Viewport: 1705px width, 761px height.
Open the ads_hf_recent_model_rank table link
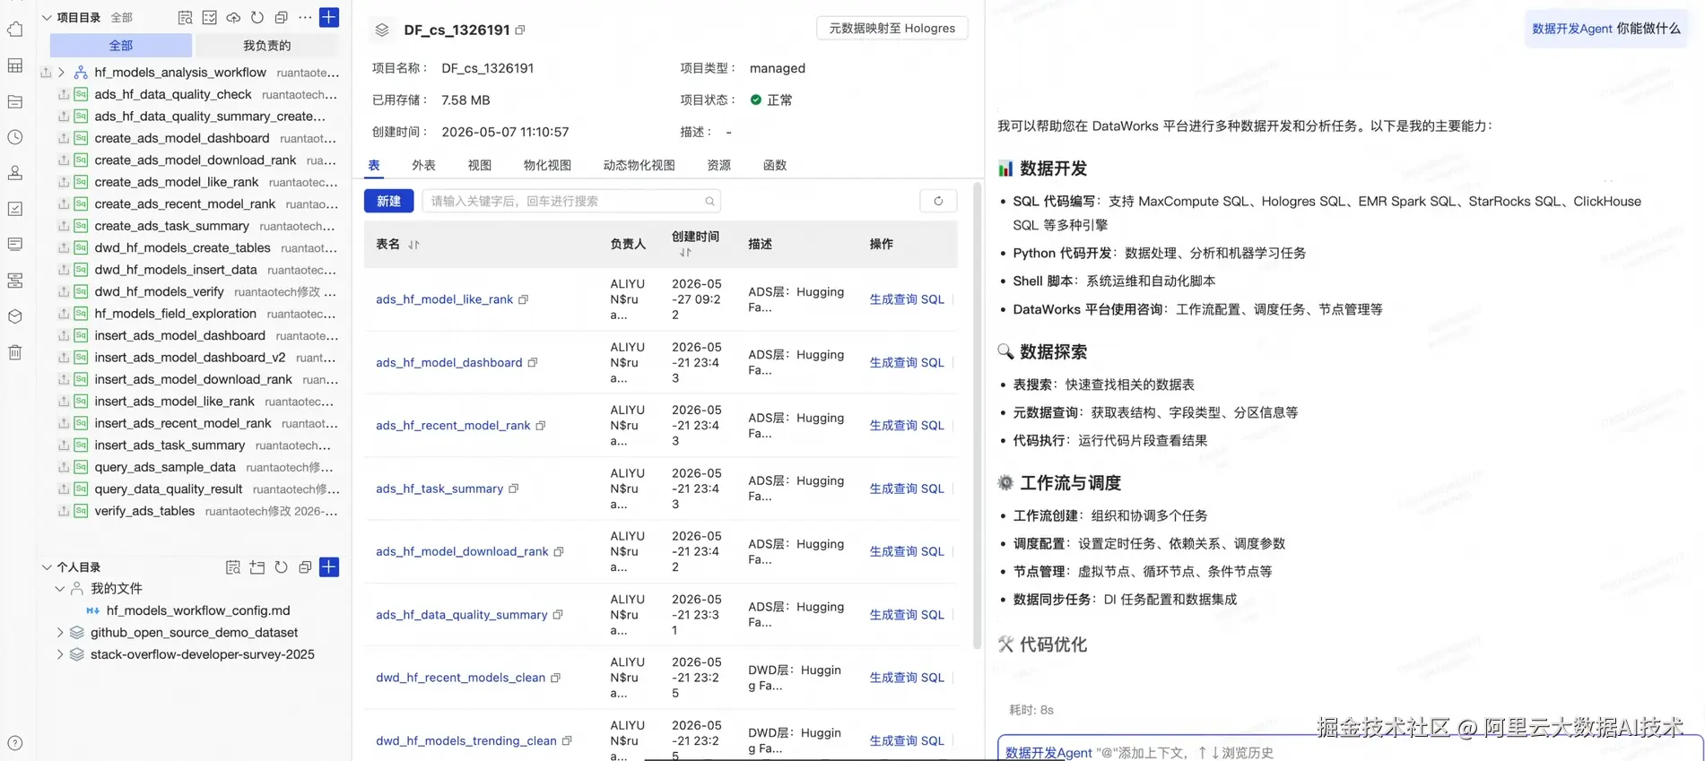tap(453, 426)
